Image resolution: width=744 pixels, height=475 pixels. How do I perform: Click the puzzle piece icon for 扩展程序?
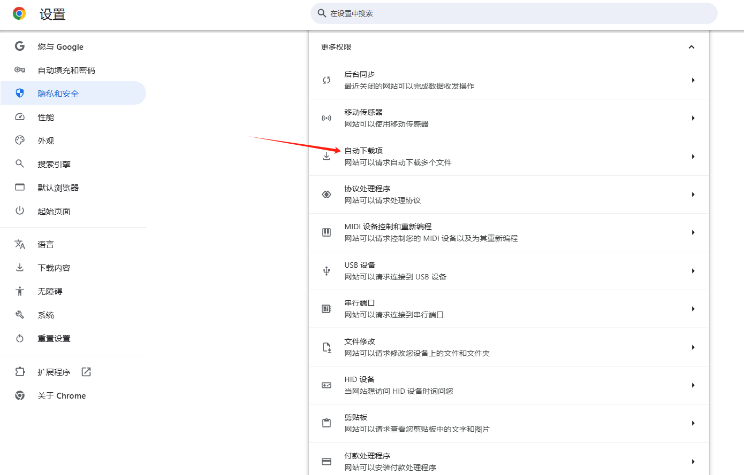[x=20, y=372]
